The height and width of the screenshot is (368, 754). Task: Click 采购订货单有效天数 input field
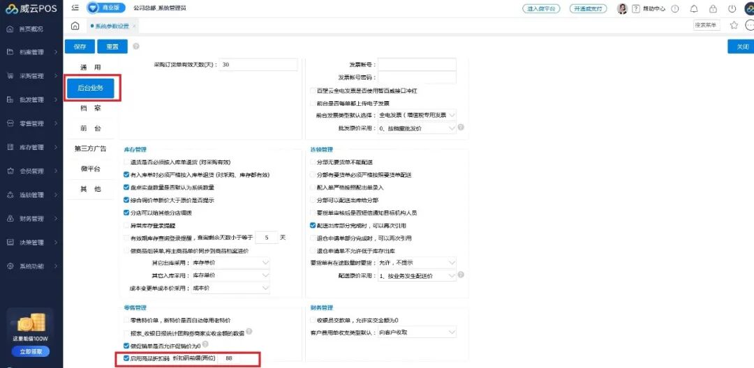coord(258,64)
